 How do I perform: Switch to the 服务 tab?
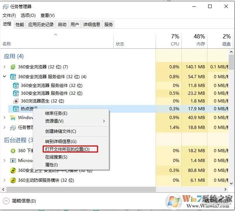pyautogui.click(x=109, y=24)
